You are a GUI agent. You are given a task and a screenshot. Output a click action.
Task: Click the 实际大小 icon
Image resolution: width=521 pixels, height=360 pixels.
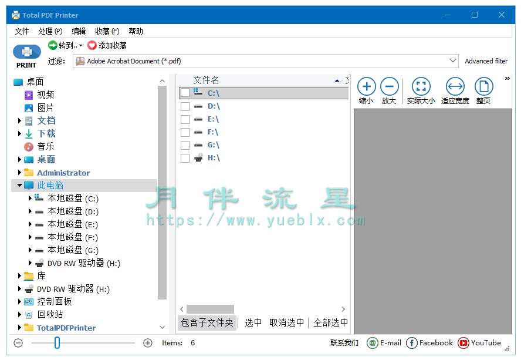pos(421,86)
